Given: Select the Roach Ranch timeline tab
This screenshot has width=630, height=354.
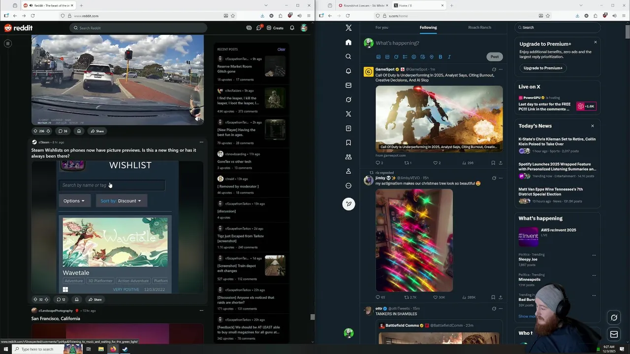Looking at the screenshot, I should click(479, 28).
